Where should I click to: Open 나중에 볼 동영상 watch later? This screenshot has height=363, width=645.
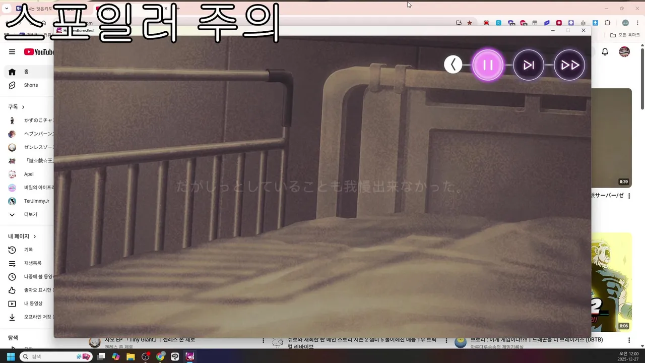[30, 277]
